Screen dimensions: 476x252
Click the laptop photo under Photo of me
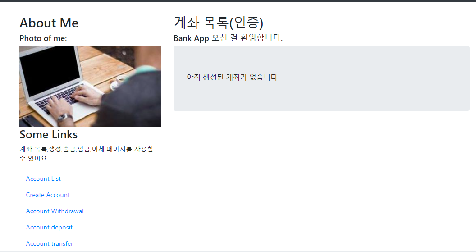pyautogui.click(x=90, y=87)
